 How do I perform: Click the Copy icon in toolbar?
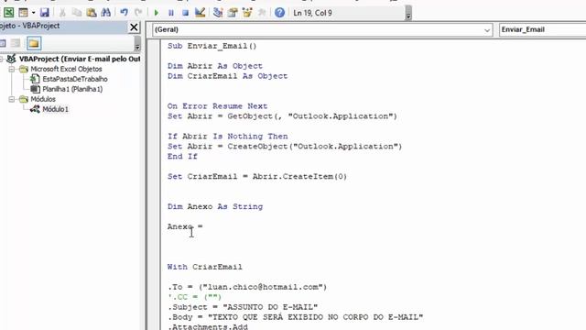pos(77,13)
